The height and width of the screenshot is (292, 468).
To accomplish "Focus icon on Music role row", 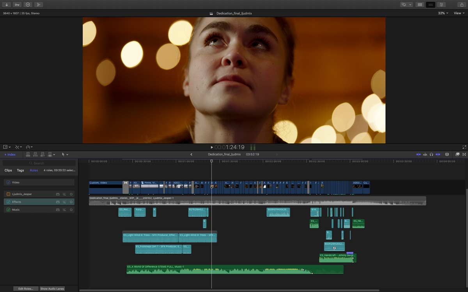I will tap(71, 209).
